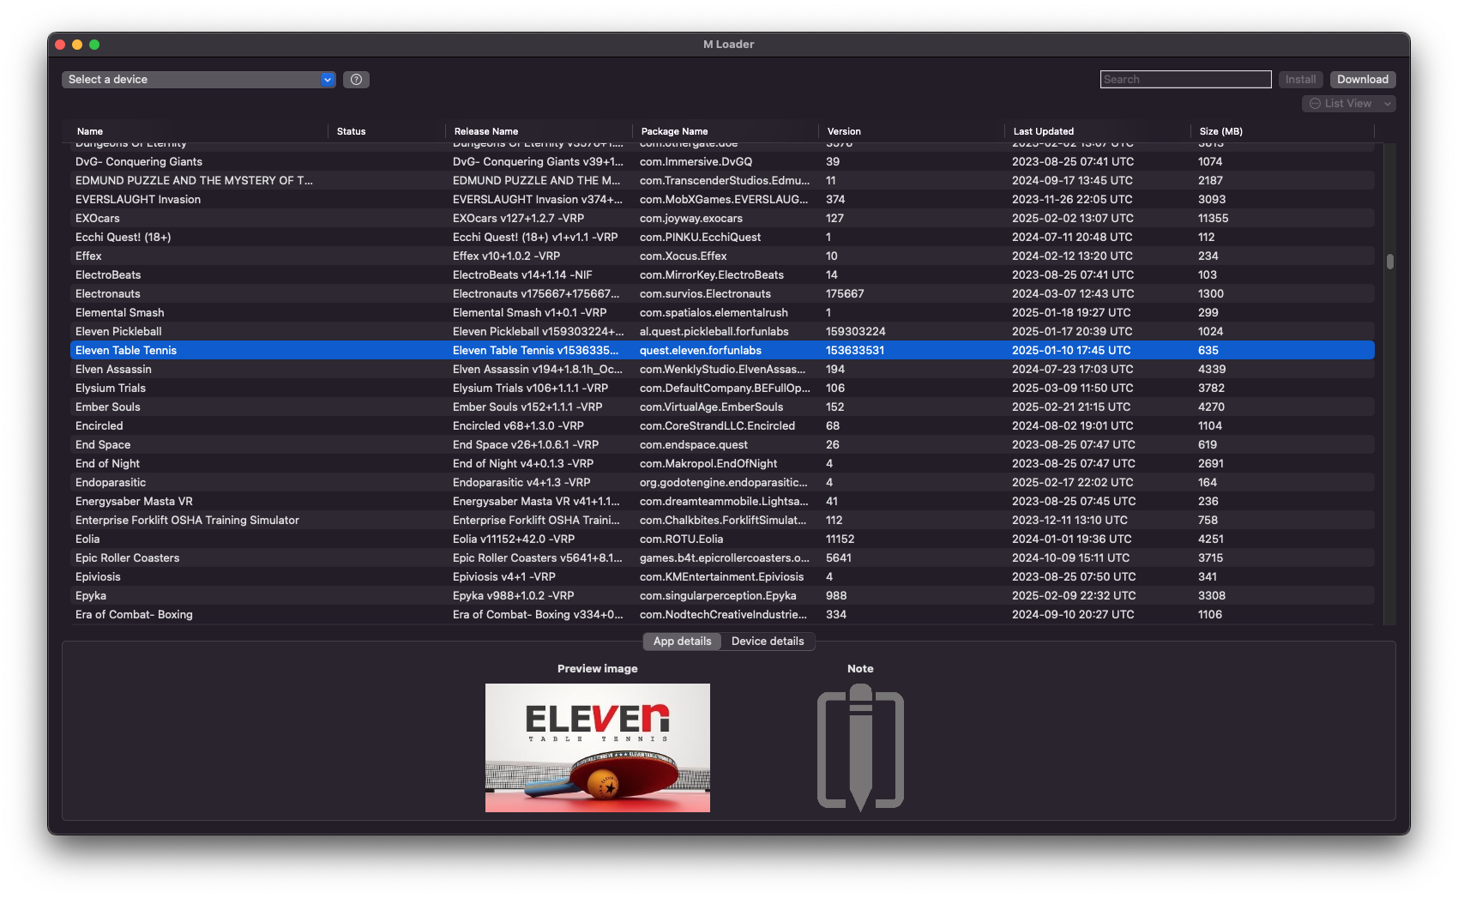Open the Select a device dropdown
Viewport: 1458px width, 898px height.
pyautogui.click(x=198, y=80)
